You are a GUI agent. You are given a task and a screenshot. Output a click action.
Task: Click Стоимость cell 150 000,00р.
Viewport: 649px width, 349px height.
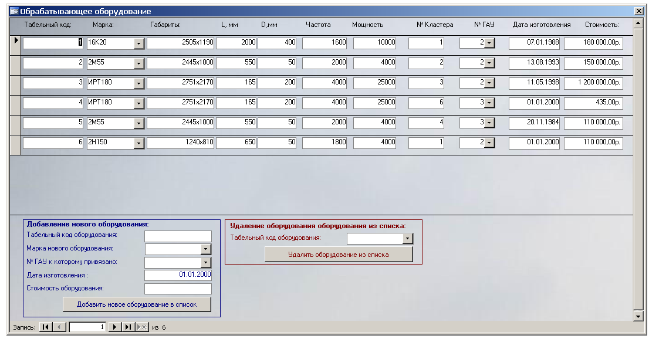coord(593,62)
